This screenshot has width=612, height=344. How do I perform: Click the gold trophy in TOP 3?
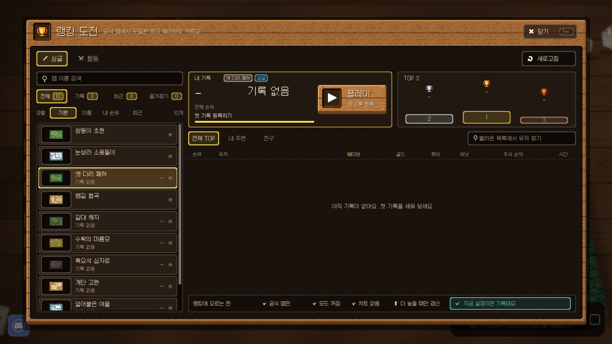click(x=486, y=83)
